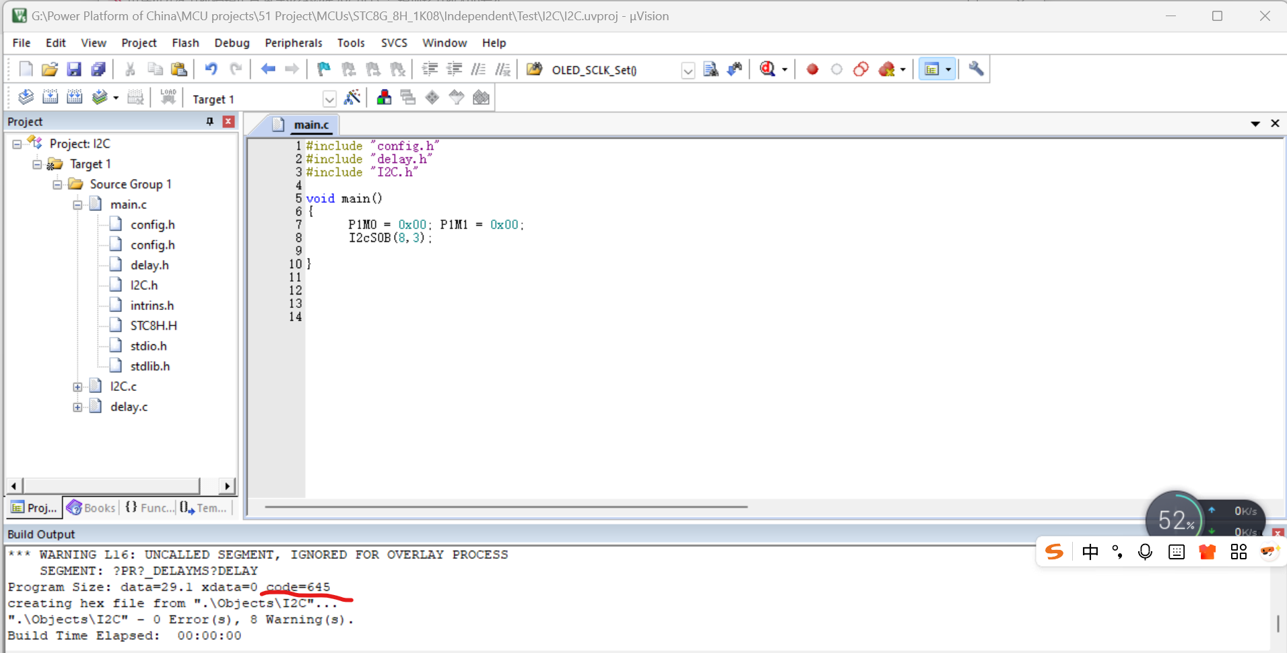This screenshot has width=1287, height=653.
Task: Open the editor tab list arrow
Action: point(1255,124)
